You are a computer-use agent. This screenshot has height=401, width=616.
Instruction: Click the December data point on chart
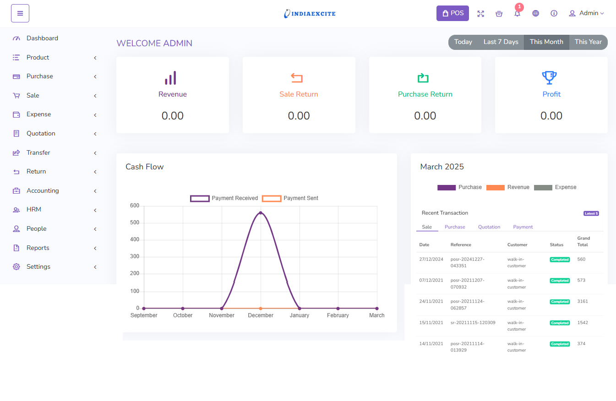(x=261, y=213)
